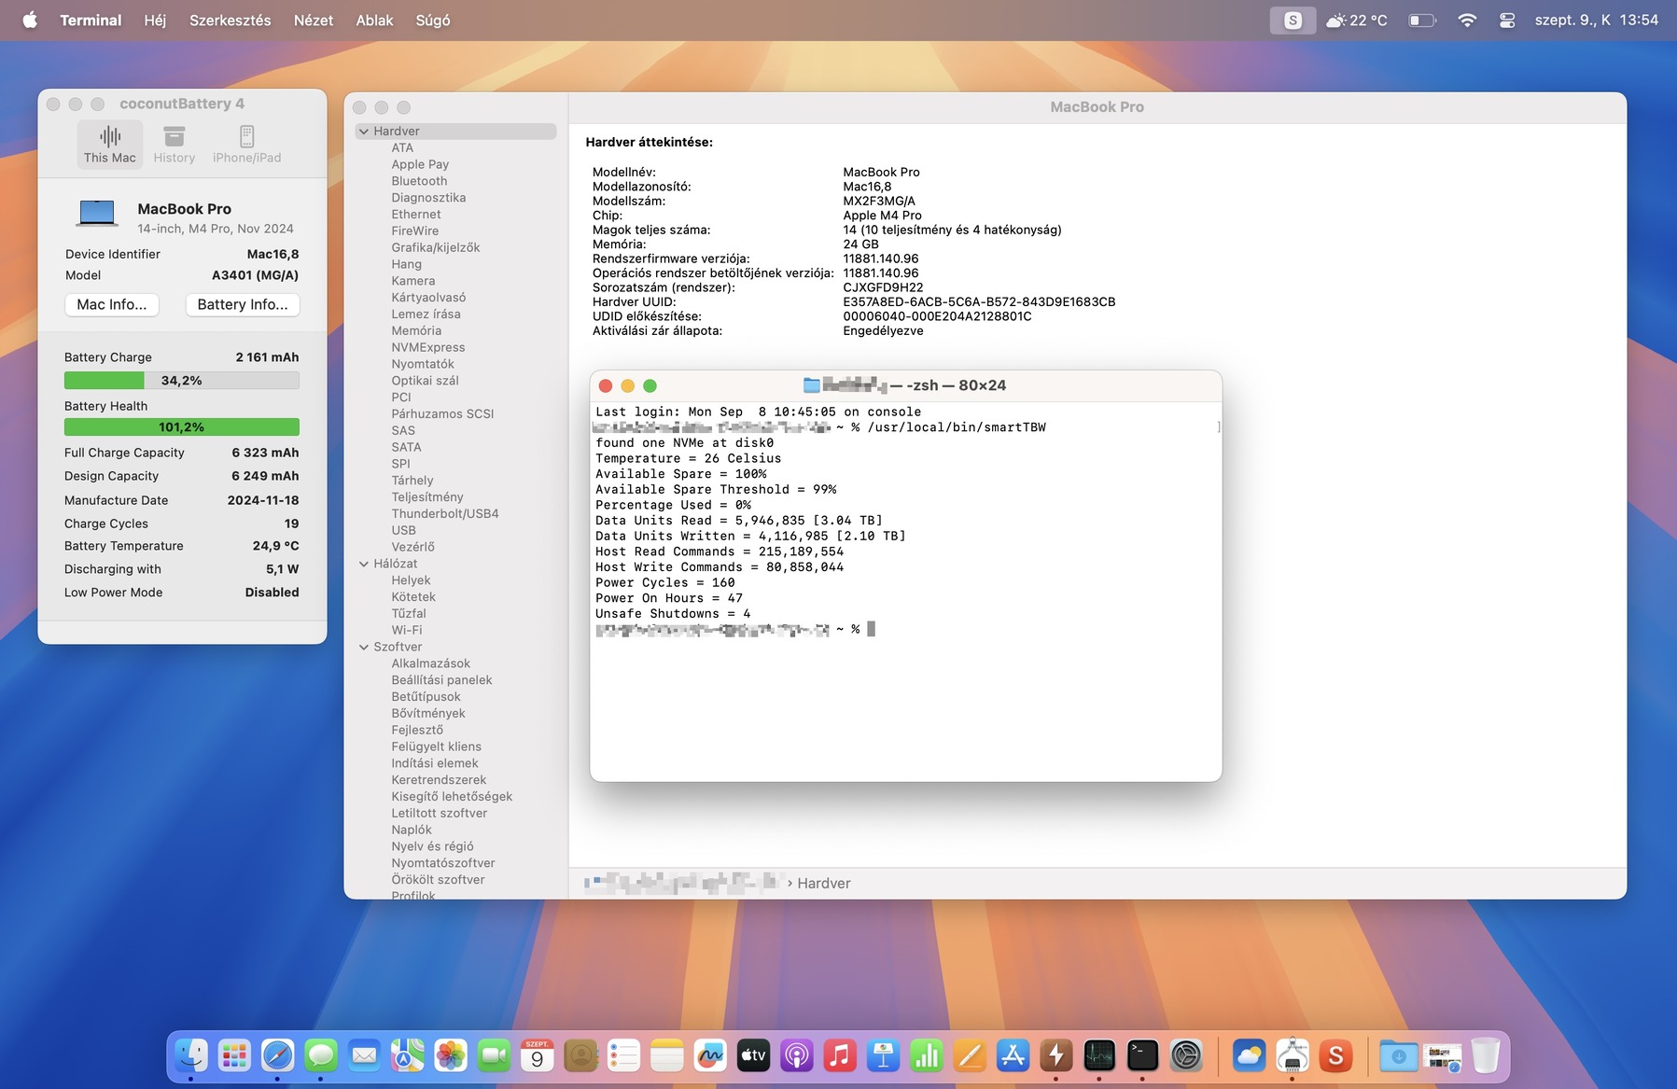Open the Ablak menu
The width and height of the screenshot is (1677, 1089).
coord(374,20)
